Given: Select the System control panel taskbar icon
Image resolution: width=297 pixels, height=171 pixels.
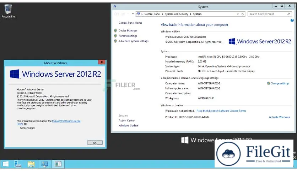Looking at the screenshot, I should tap(45, 164).
